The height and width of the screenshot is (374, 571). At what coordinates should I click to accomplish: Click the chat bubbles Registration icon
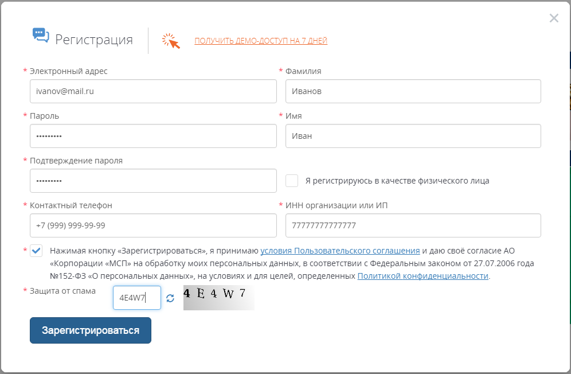[x=41, y=36]
